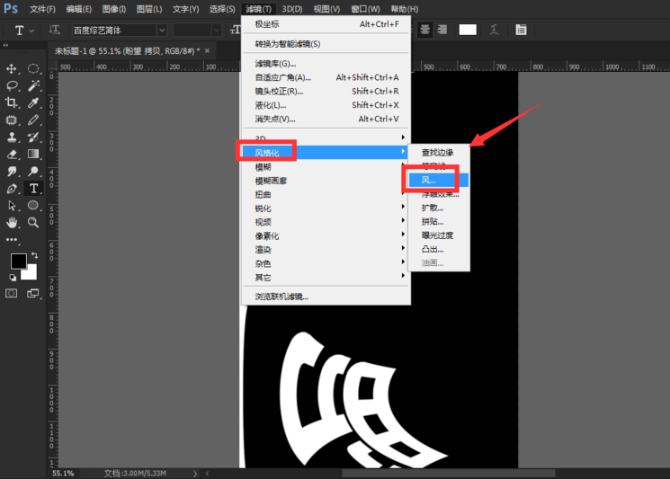
Task: Open the Change Screen Mode icon
Action: coord(33,293)
